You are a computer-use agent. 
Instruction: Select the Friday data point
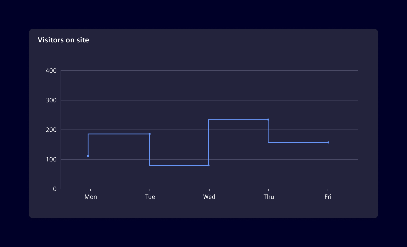[328, 142]
